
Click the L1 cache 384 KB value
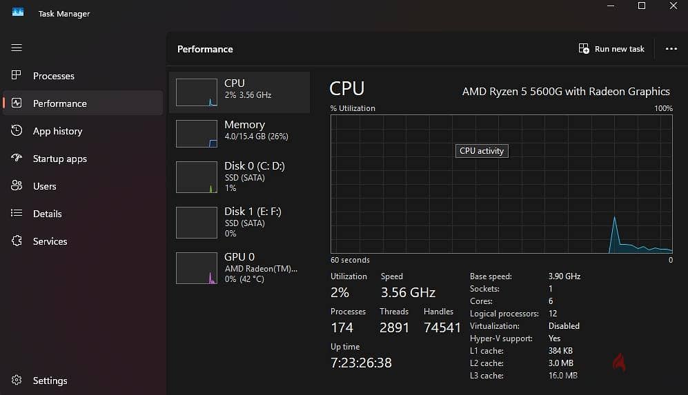560,351
